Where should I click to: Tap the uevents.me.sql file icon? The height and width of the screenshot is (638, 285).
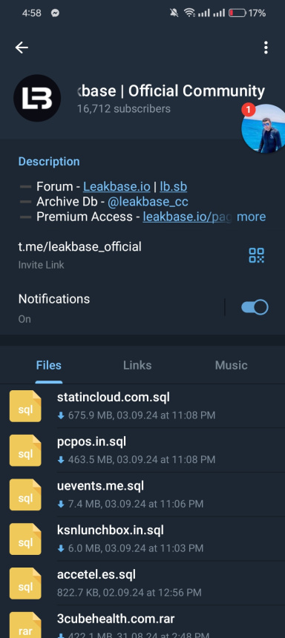pos(25,495)
